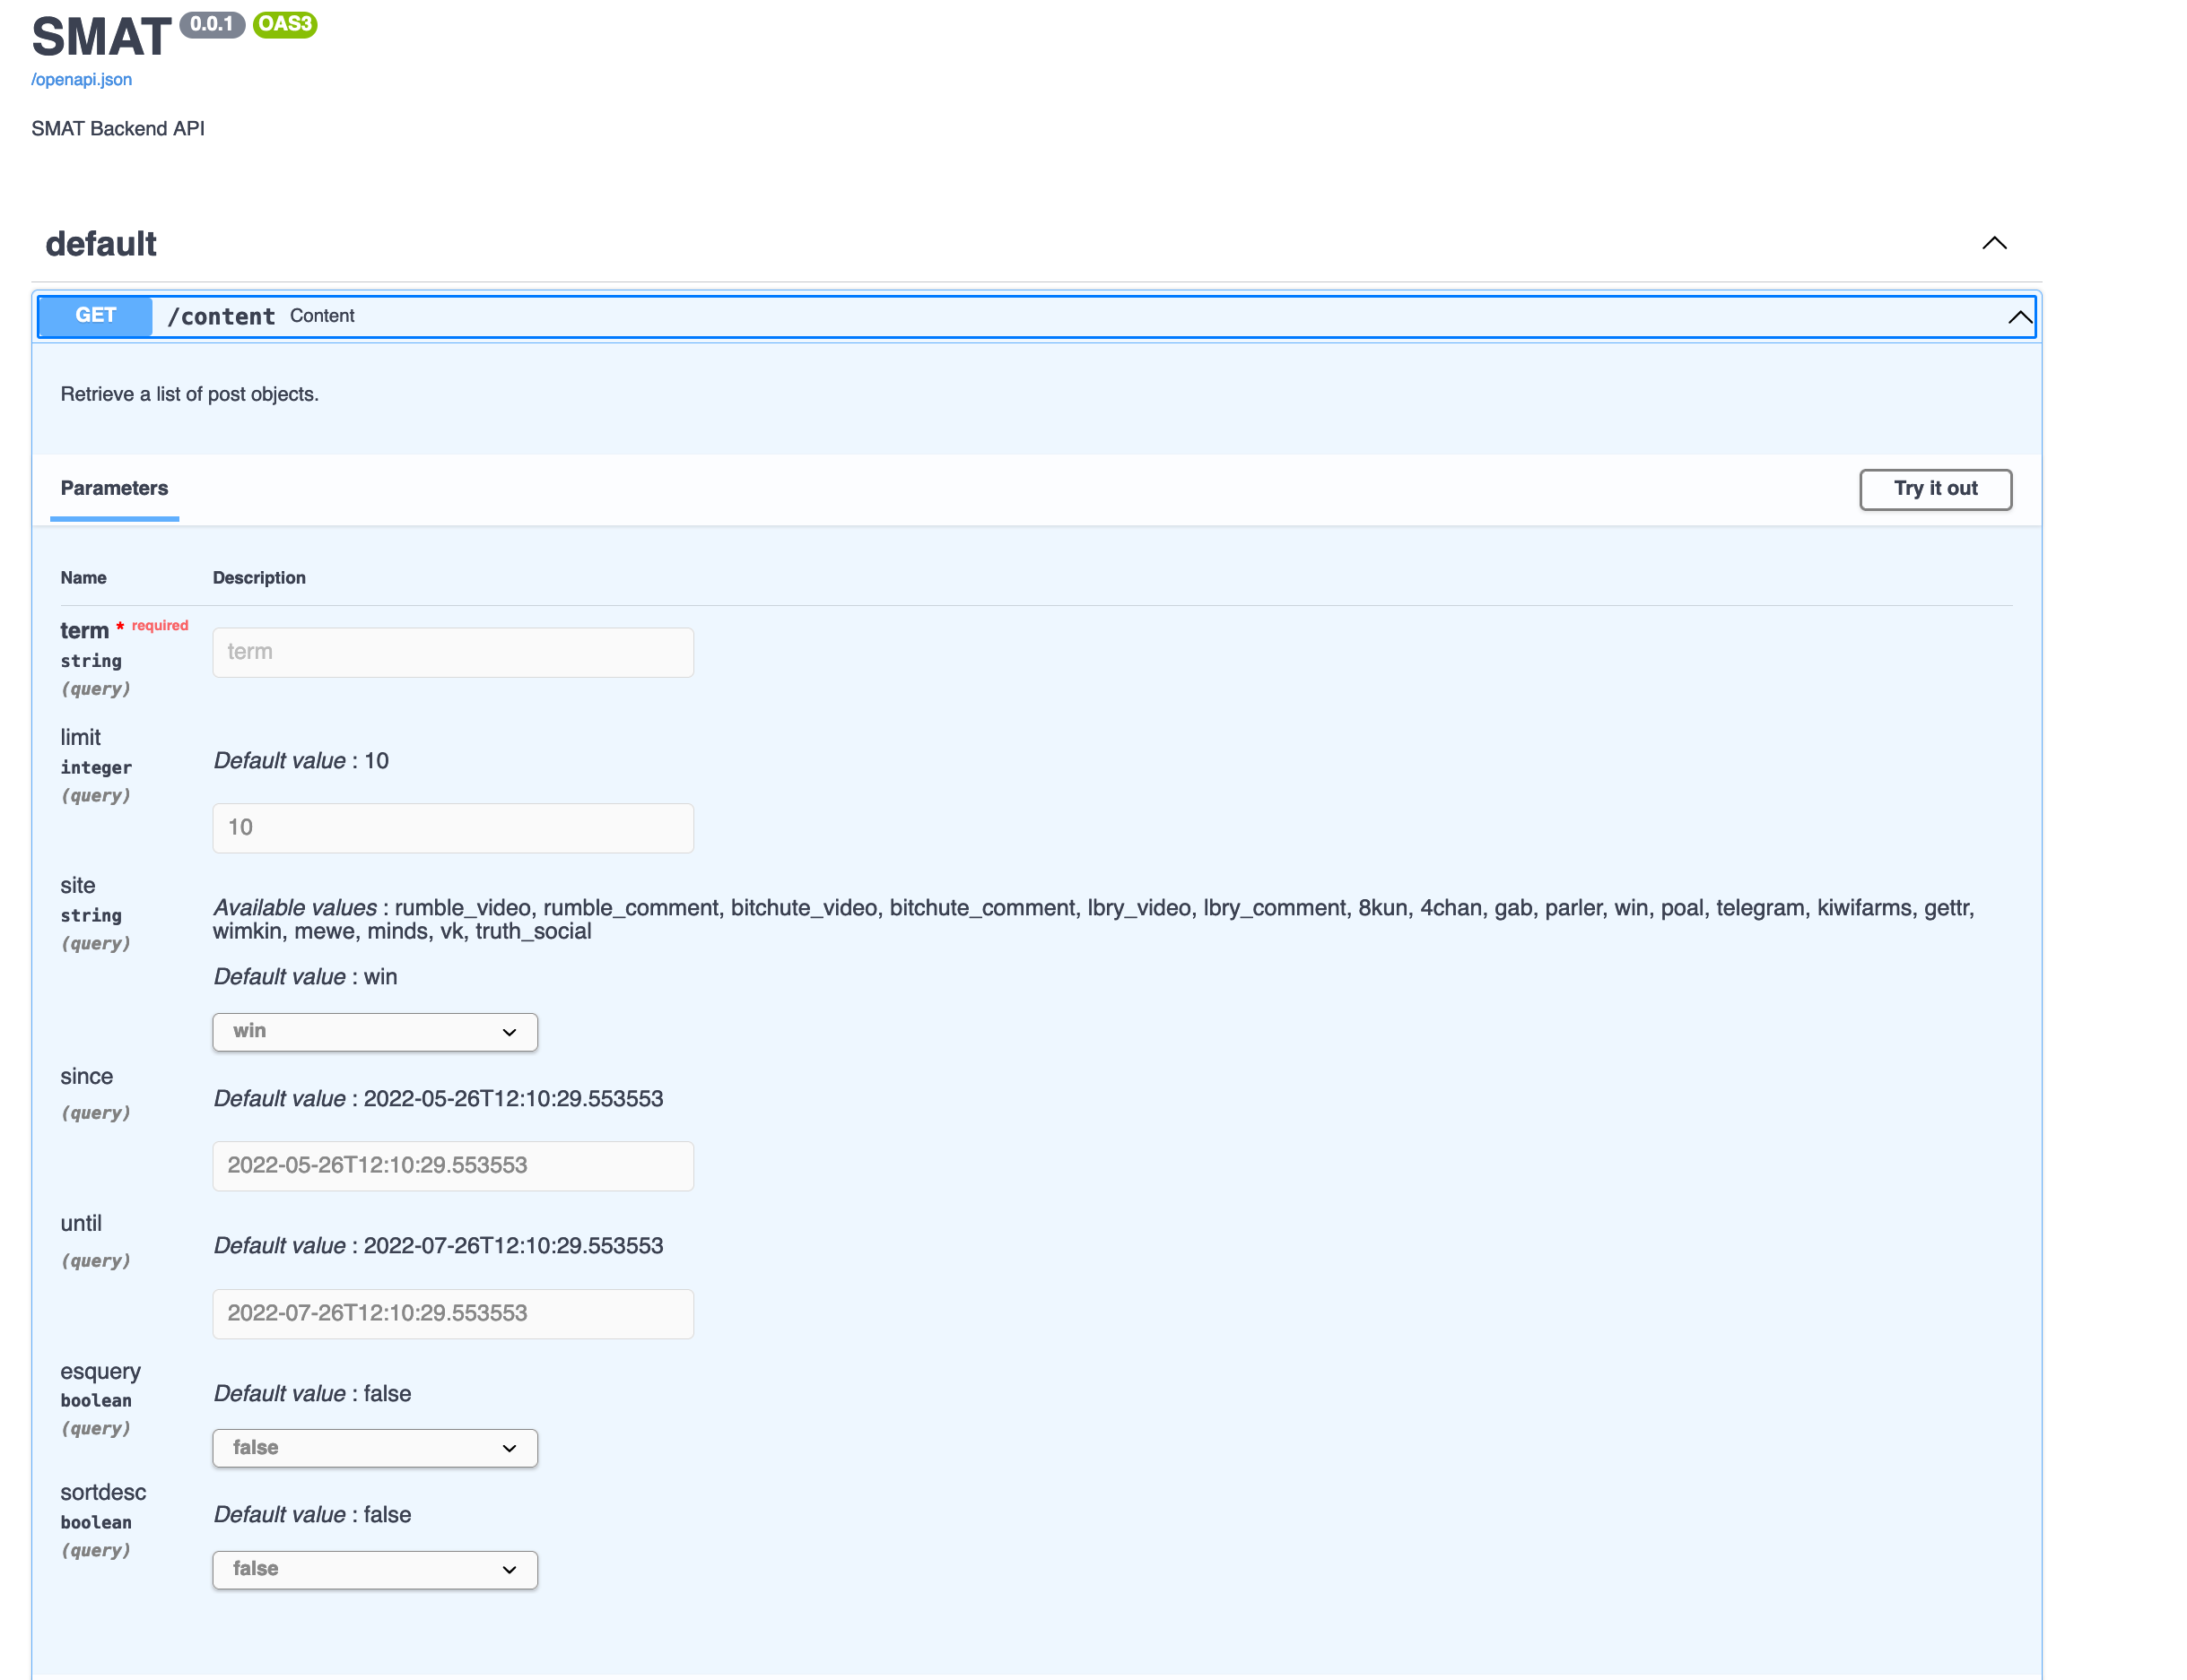This screenshot has width=2187, height=1680.
Task: Click the limit field containing 10
Action: 452,828
